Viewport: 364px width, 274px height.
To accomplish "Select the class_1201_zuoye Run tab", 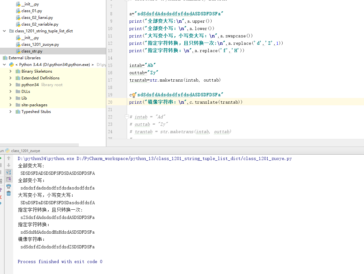I will [25, 150].
